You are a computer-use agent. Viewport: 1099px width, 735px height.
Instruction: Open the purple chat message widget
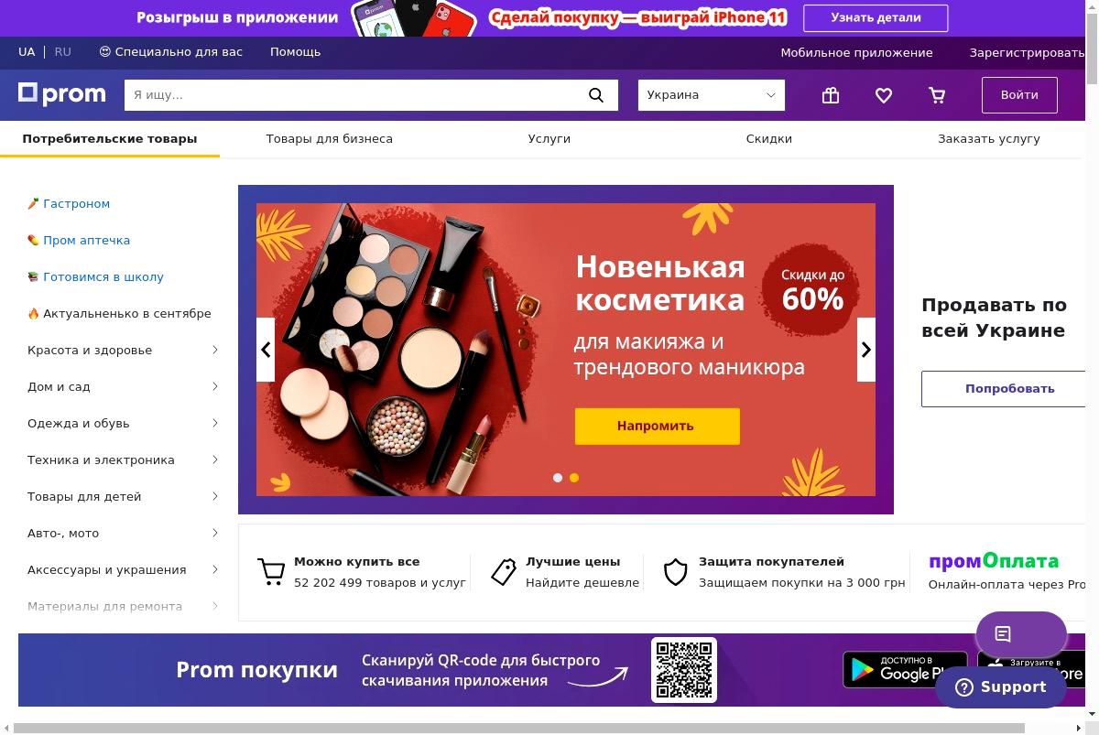pyautogui.click(x=1021, y=633)
